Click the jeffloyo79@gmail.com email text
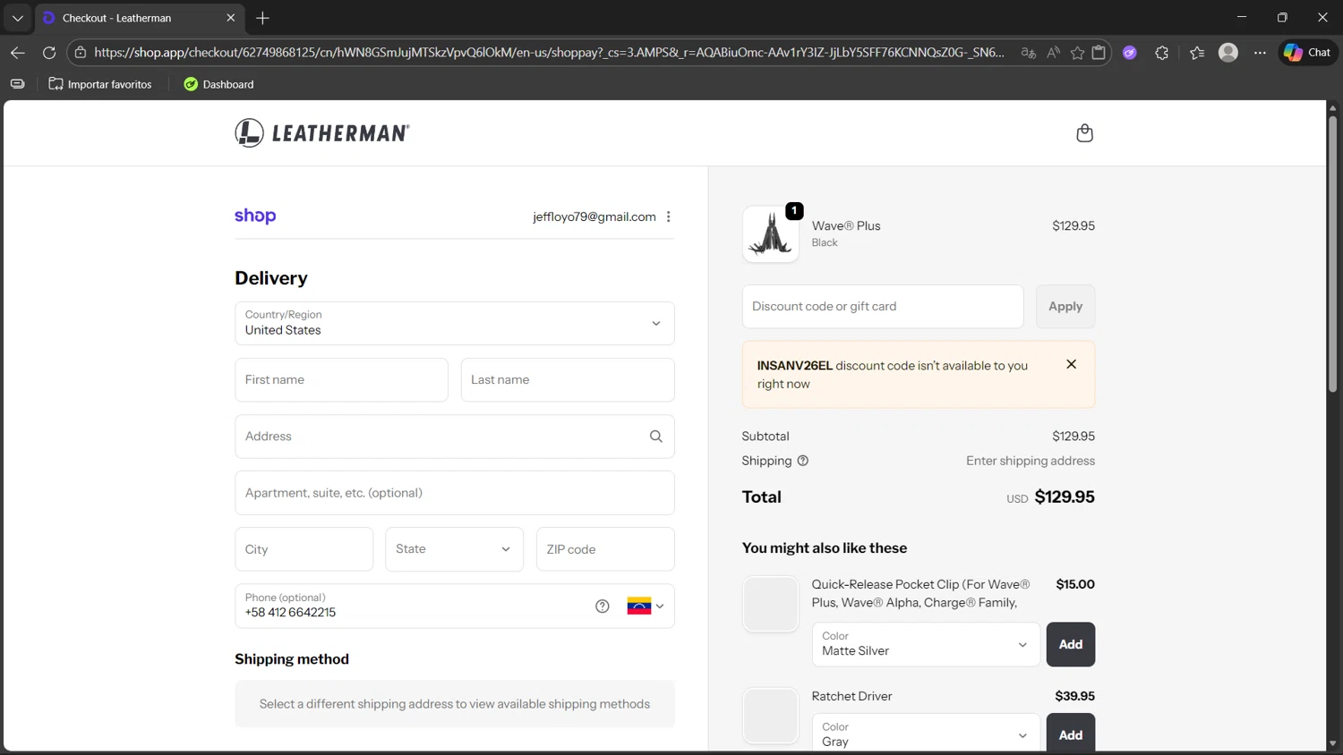 595,216
